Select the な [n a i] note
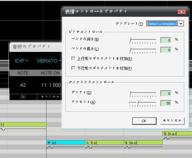Screen dimensions: 192x158 pyautogui.click(x=177, y=133)
